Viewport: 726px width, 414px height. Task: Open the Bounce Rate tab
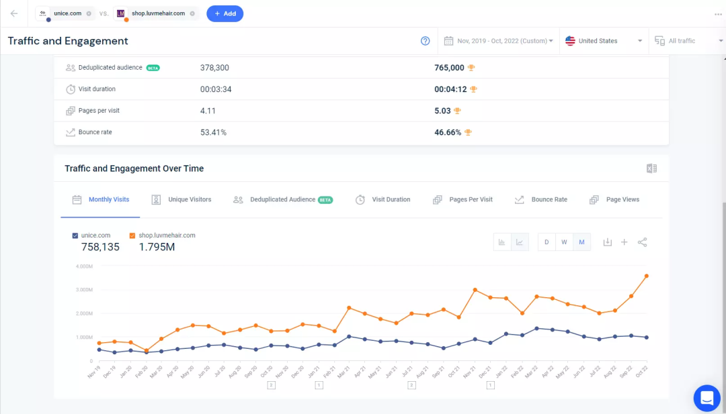(x=540, y=199)
